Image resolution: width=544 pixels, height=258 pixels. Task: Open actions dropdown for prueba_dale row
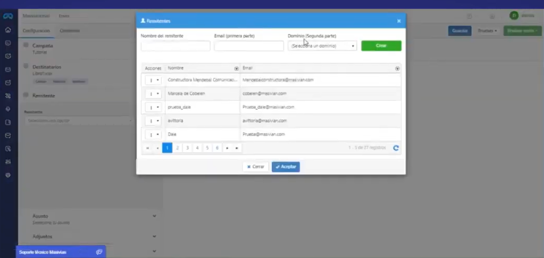coord(153,108)
